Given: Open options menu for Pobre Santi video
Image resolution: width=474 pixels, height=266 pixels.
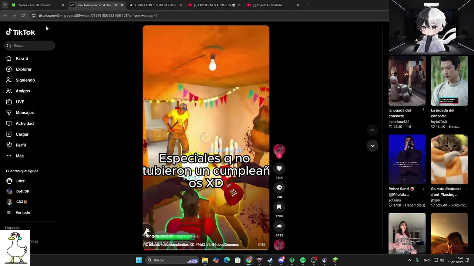Looking at the screenshot, I should 424,189.
